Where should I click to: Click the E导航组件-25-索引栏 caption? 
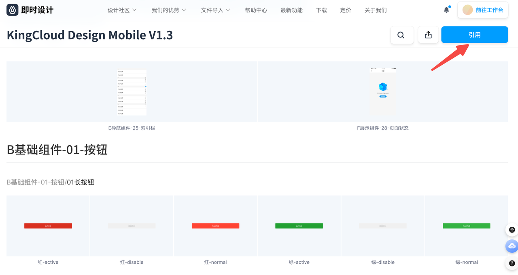click(x=132, y=128)
